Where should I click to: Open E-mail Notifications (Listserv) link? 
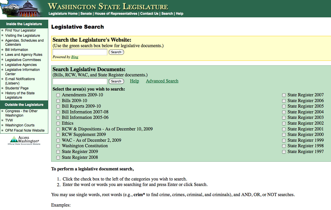point(20,81)
